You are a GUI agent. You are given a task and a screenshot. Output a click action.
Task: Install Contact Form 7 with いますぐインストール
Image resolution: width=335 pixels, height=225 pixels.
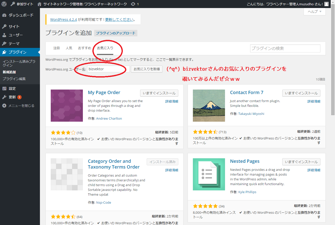[301, 93]
